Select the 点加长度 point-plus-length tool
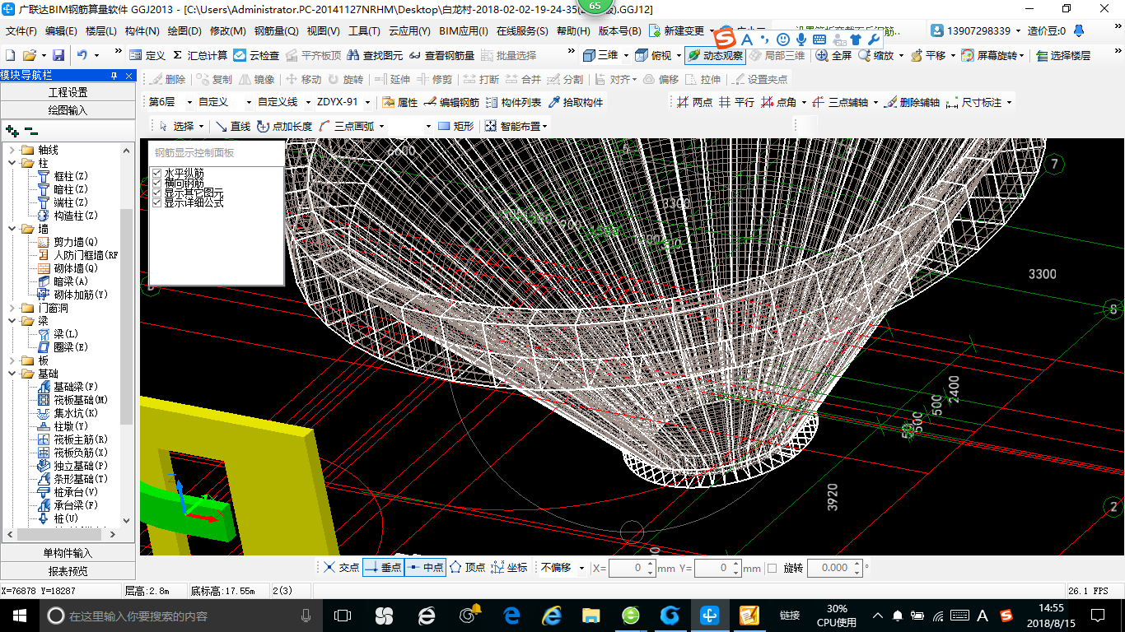Image resolution: width=1125 pixels, height=632 pixels. pyautogui.click(x=285, y=126)
